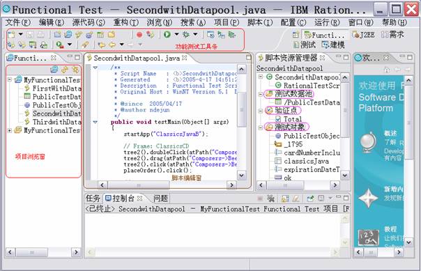Click the new datapool table toolbar icon

coord(100,35)
